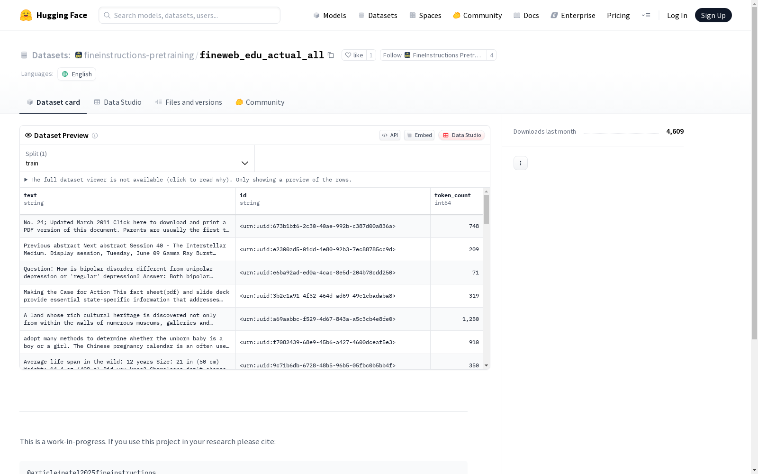Click the token count value 748

(x=474, y=226)
